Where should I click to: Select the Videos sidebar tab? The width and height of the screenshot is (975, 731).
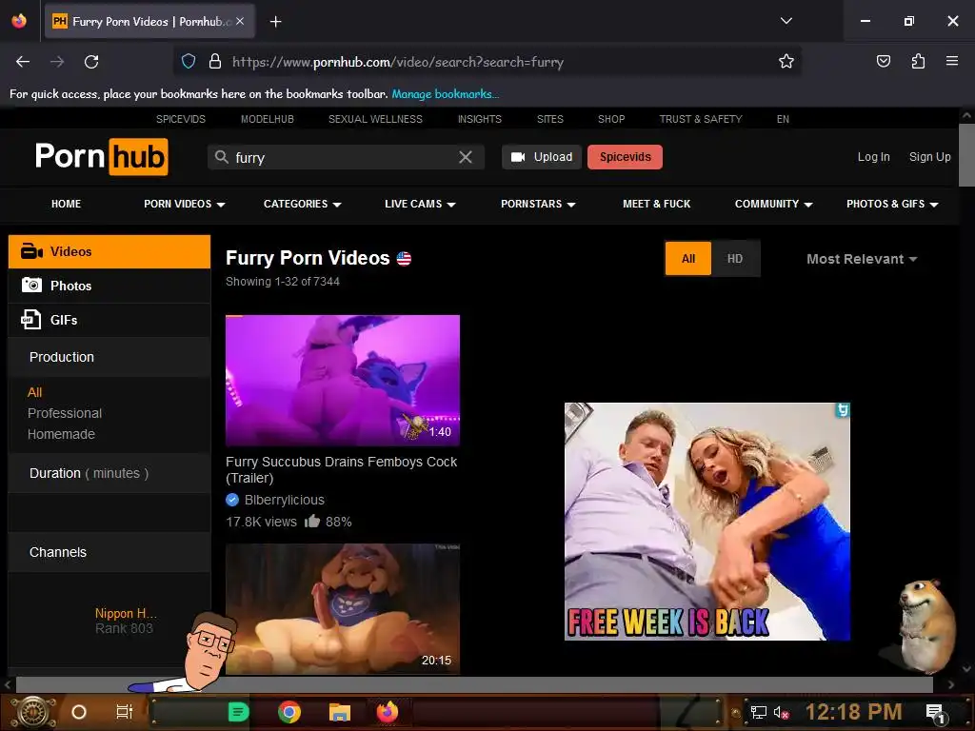pyautogui.click(x=109, y=251)
